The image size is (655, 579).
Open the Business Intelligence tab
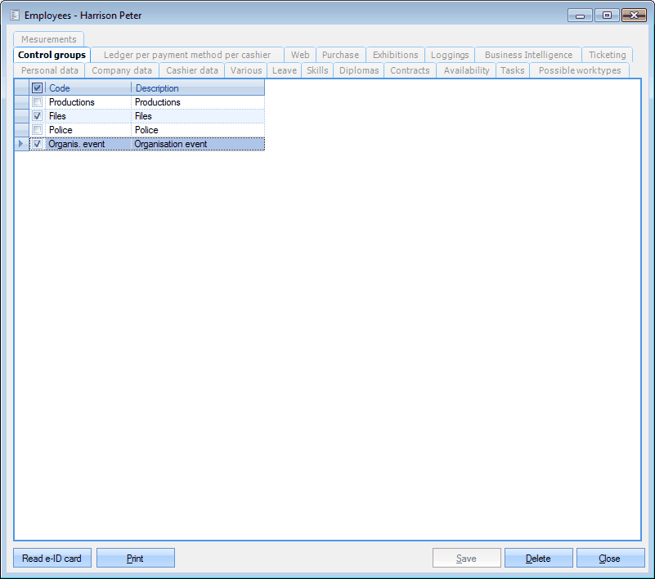coord(528,55)
